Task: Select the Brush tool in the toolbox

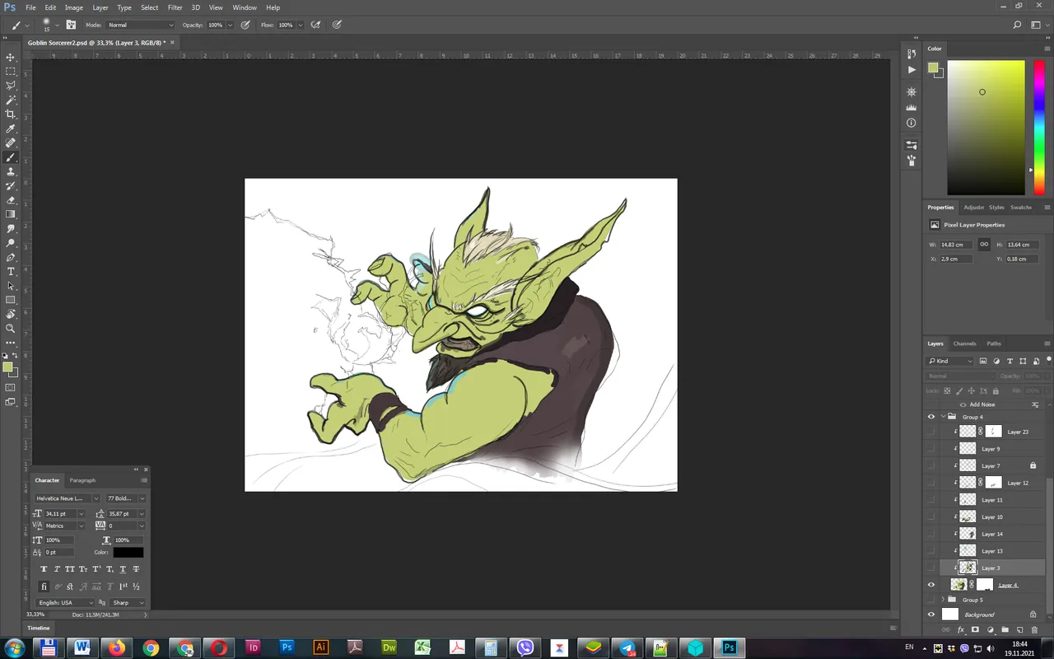Action: click(x=11, y=157)
